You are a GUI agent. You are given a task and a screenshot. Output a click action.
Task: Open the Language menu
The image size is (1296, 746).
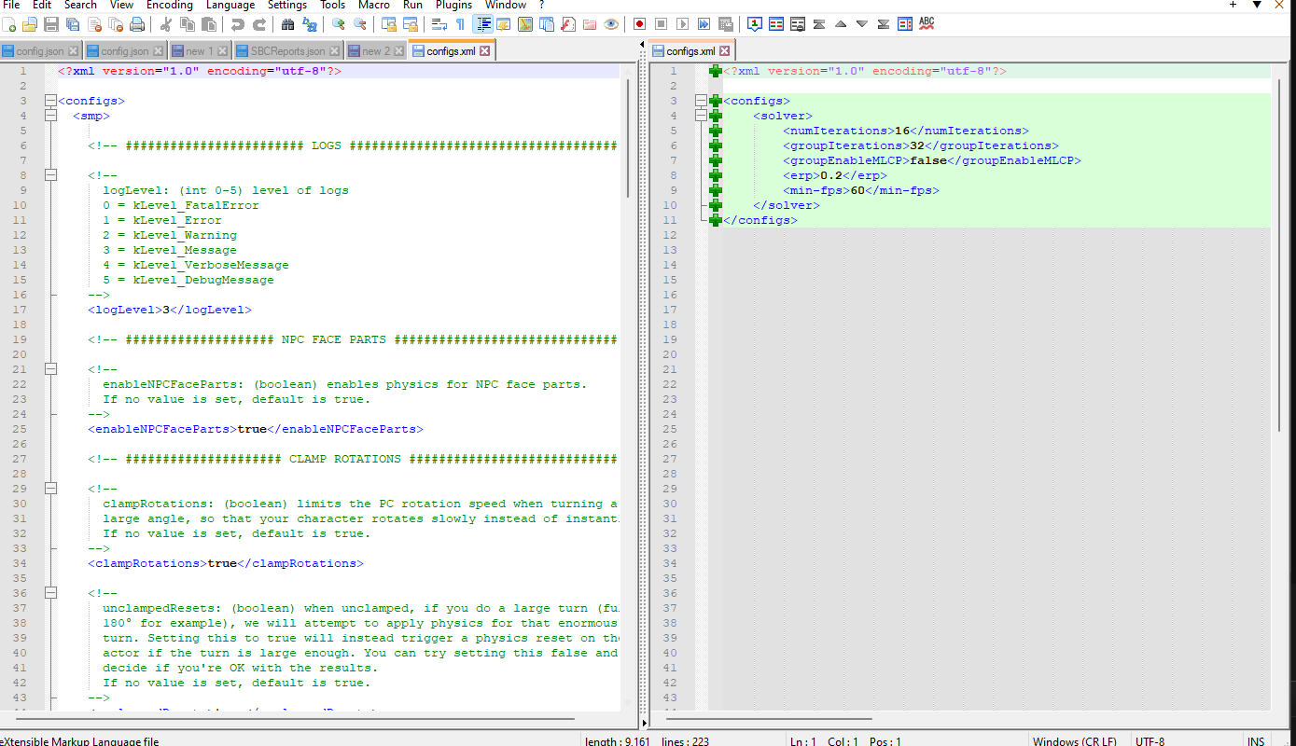(x=230, y=5)
